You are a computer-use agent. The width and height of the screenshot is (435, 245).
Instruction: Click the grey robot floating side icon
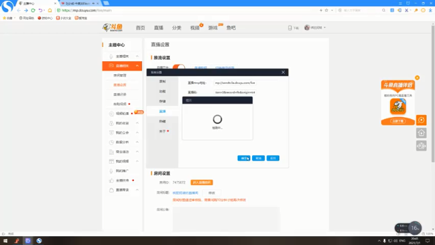click(x=421, y=146)
